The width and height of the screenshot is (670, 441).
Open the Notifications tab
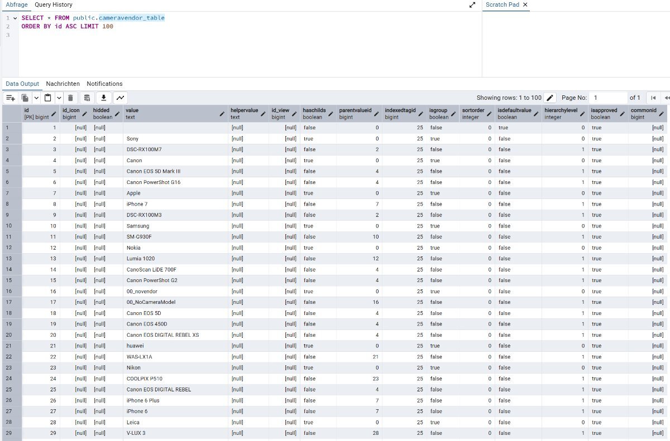point(104,84)
